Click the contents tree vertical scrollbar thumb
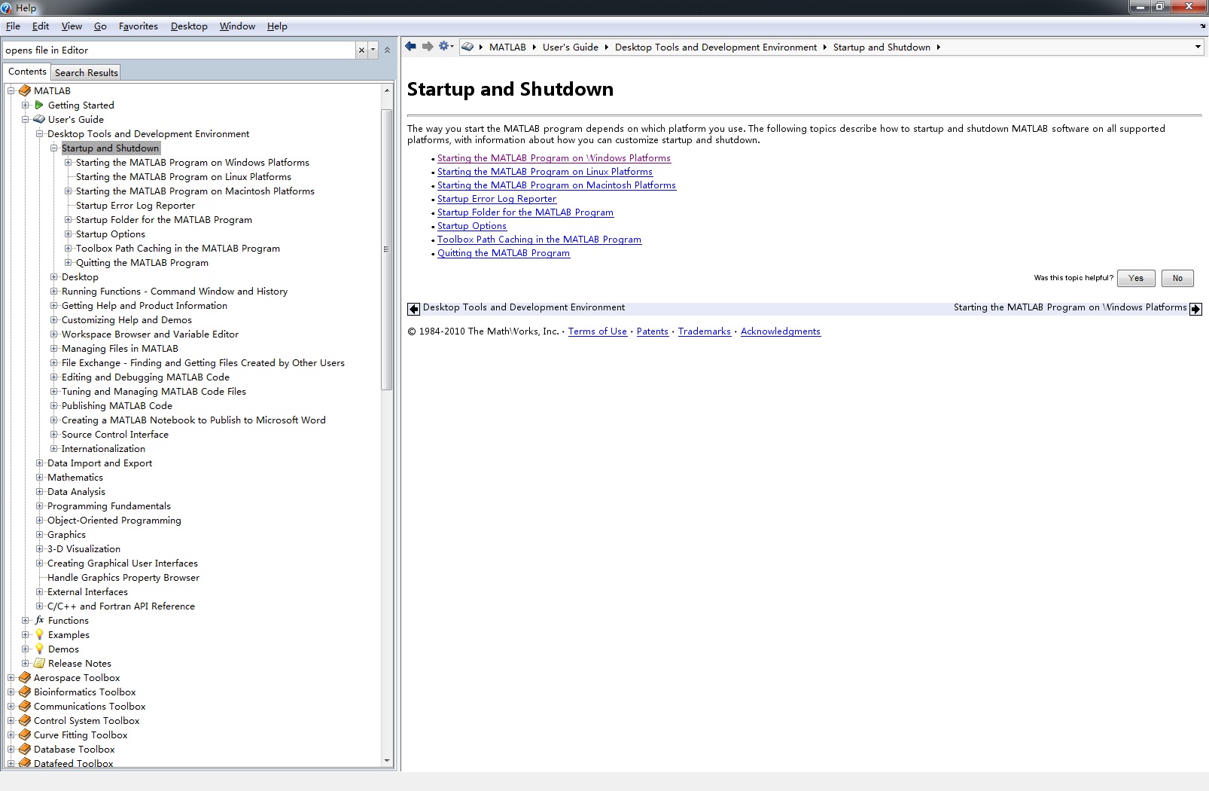The width and height of the screenshot is (1209, 791). click(x=387, y=249)
